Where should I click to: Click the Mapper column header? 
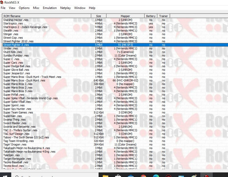pyautogui.click(x=125, y=16)
